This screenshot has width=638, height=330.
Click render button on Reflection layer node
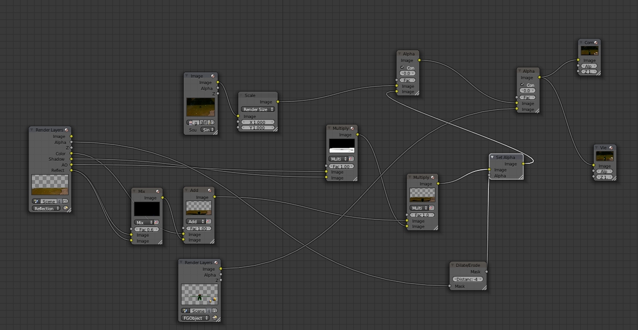coord(65,209)
